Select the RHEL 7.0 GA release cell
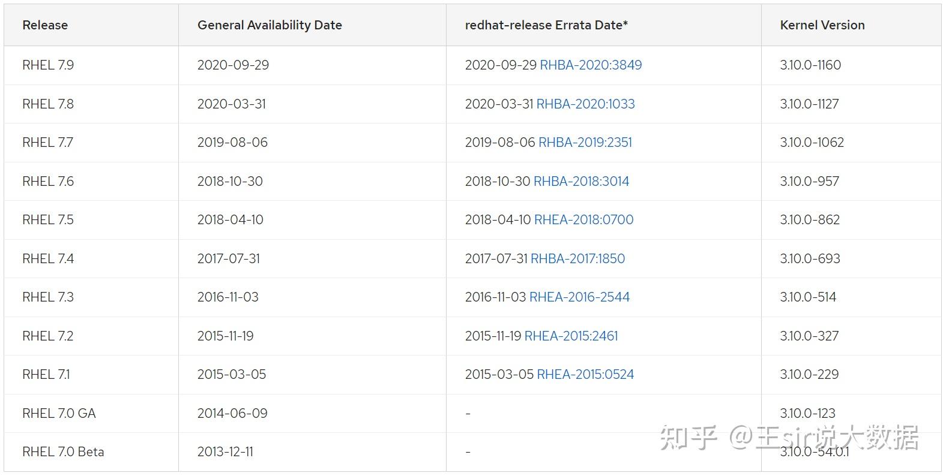943x476 pixels. [x=59, y=413]
